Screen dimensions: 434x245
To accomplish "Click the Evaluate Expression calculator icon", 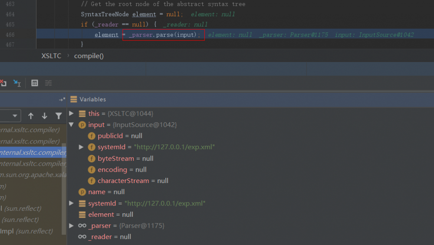I will 35,83.
